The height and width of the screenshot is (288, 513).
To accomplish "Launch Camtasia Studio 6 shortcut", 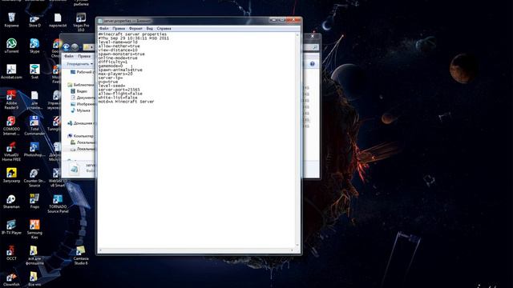I will point(81,255).
